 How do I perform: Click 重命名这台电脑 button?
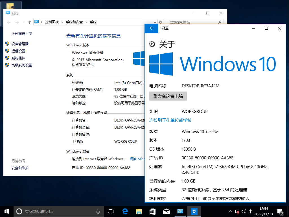point(168,96)
